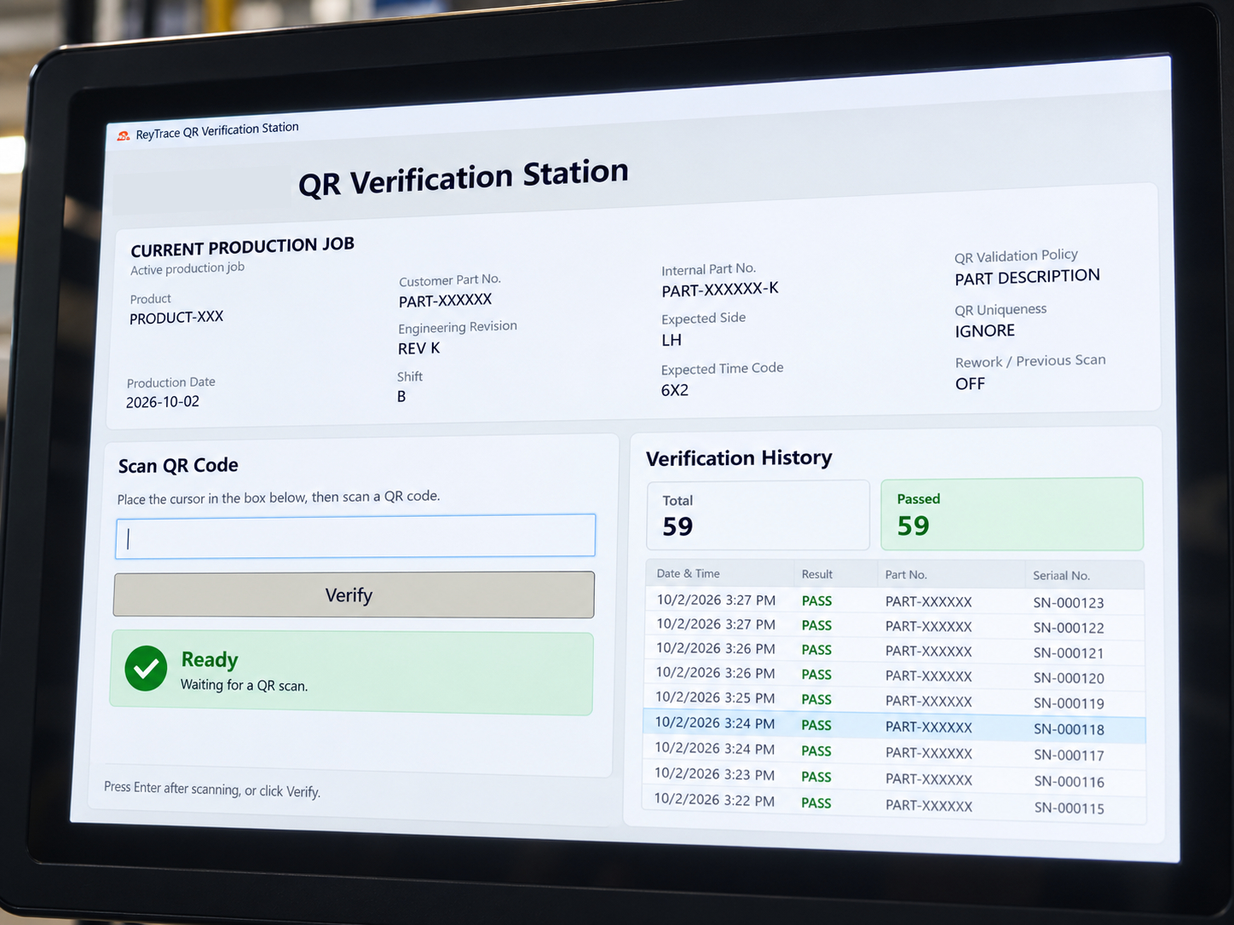
Task: Click the QR Uniqueness value IGNORE
Action: coord(985,330)
